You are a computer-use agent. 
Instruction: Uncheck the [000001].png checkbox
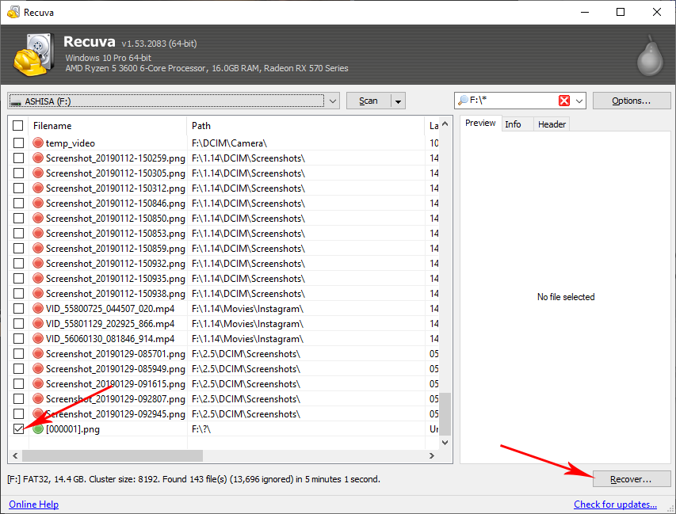(x=18, y=429)
